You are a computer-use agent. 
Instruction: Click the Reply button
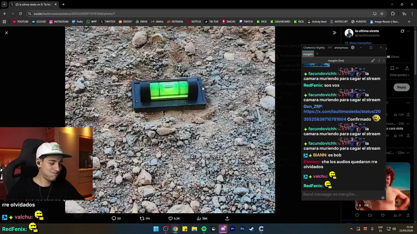point(401,87)
